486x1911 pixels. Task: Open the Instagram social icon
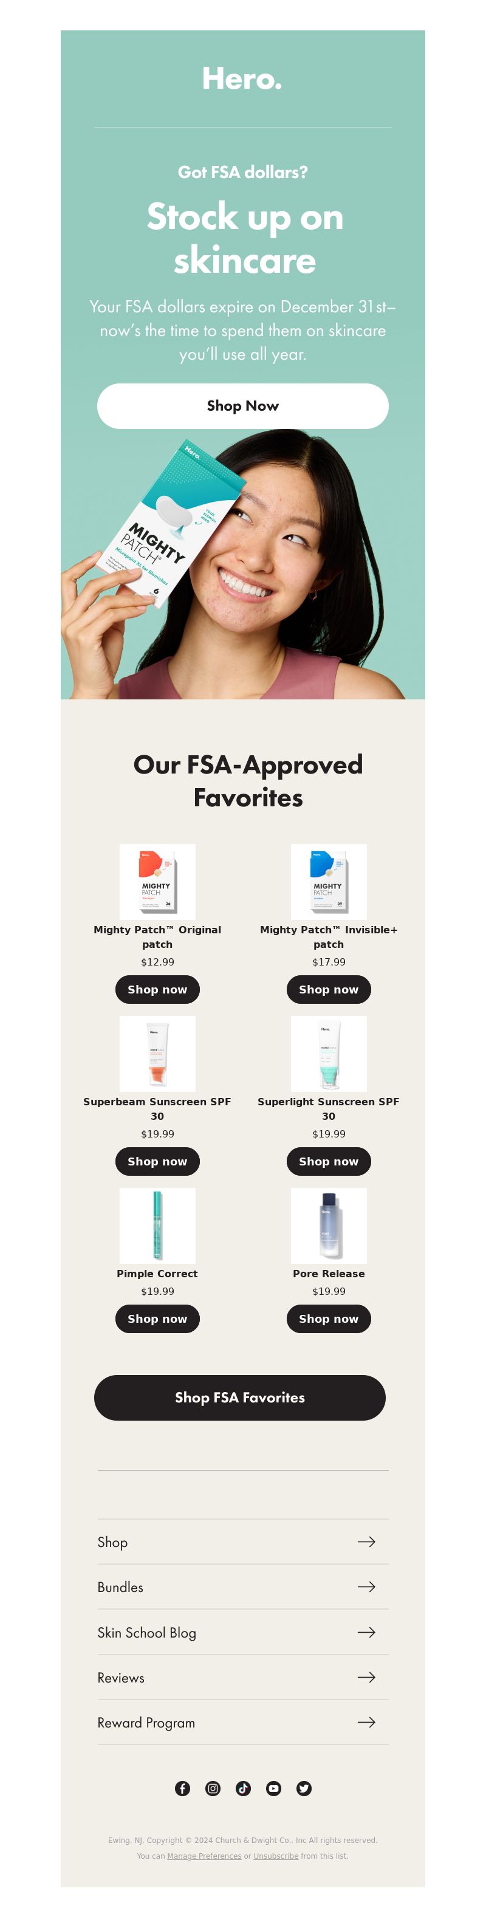(x=213, y=1788)
